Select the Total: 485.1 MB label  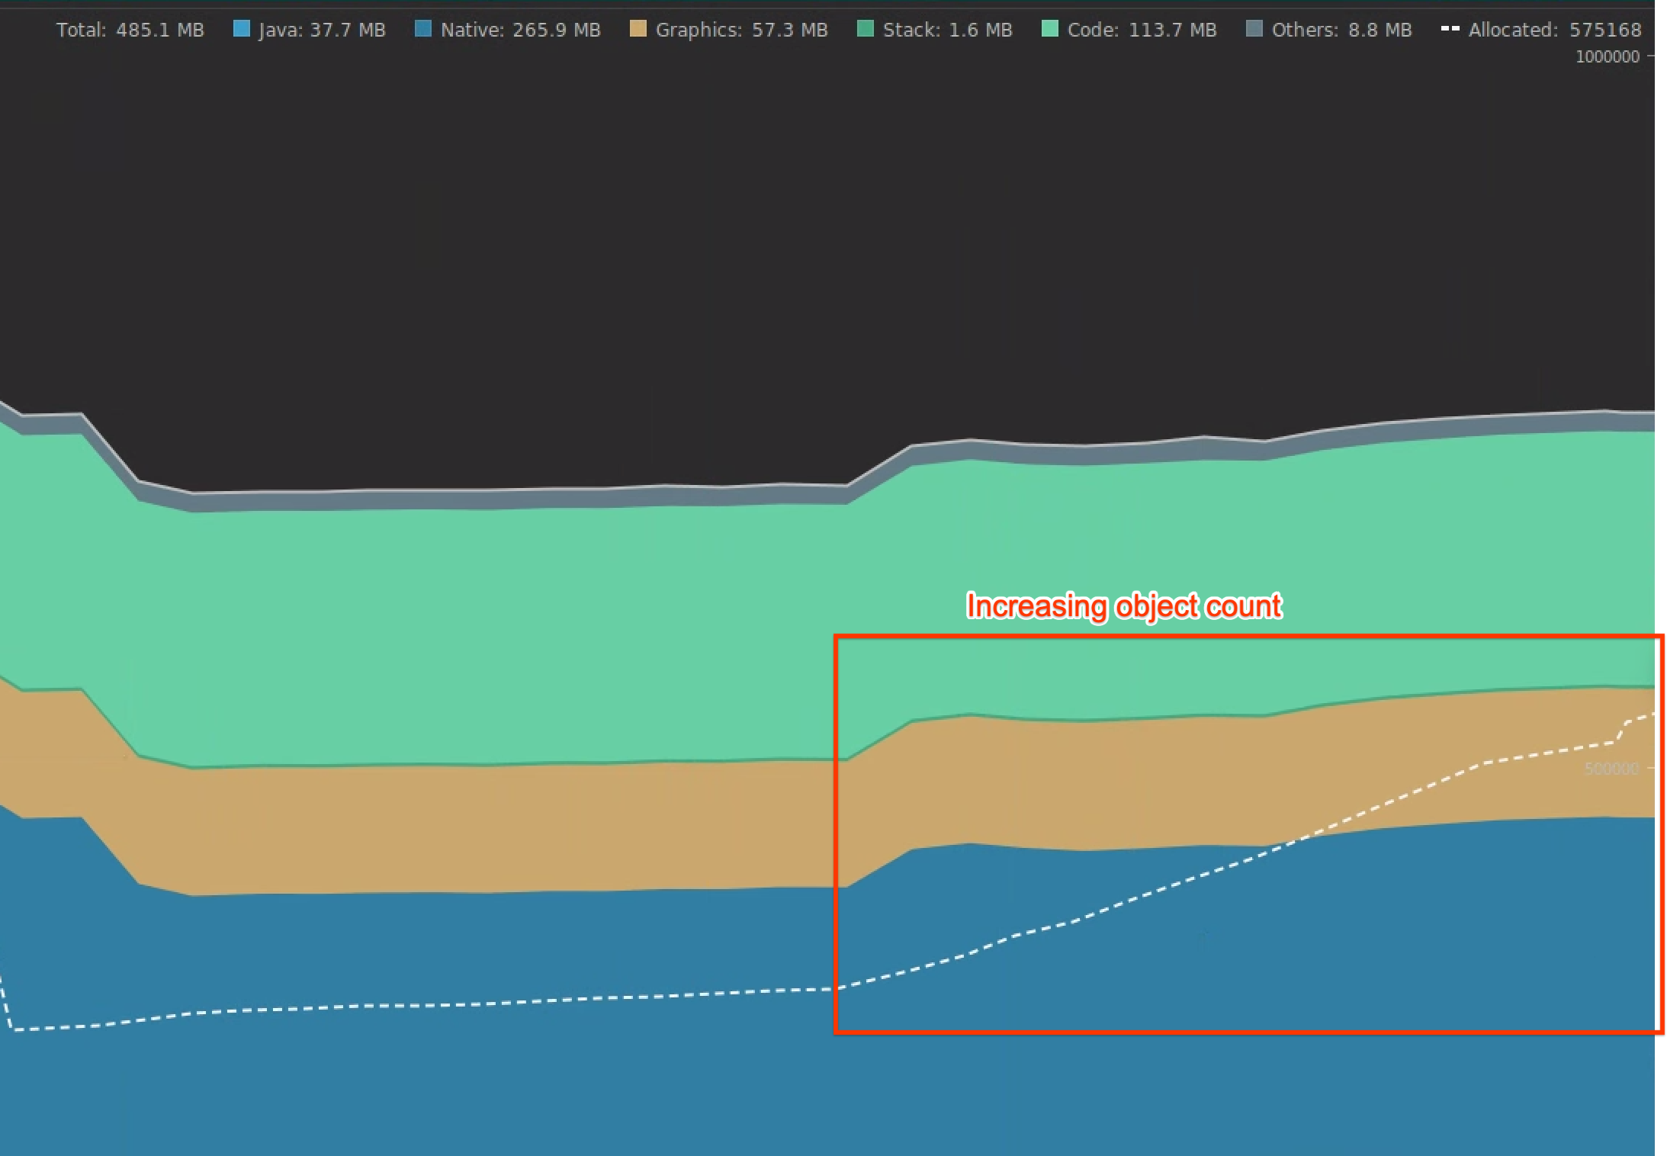[x=130, y=31]
